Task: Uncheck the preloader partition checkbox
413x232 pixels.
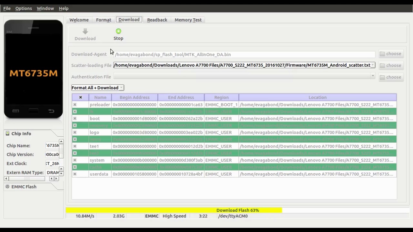Action: (x=75, y=105)
